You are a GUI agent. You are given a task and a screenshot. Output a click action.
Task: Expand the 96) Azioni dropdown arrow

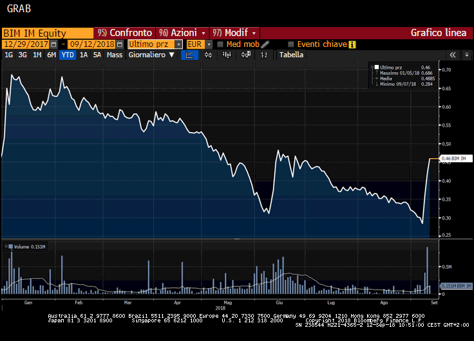coord(204,33)
